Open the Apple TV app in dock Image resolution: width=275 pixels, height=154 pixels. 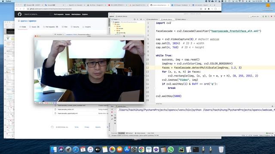98,149
